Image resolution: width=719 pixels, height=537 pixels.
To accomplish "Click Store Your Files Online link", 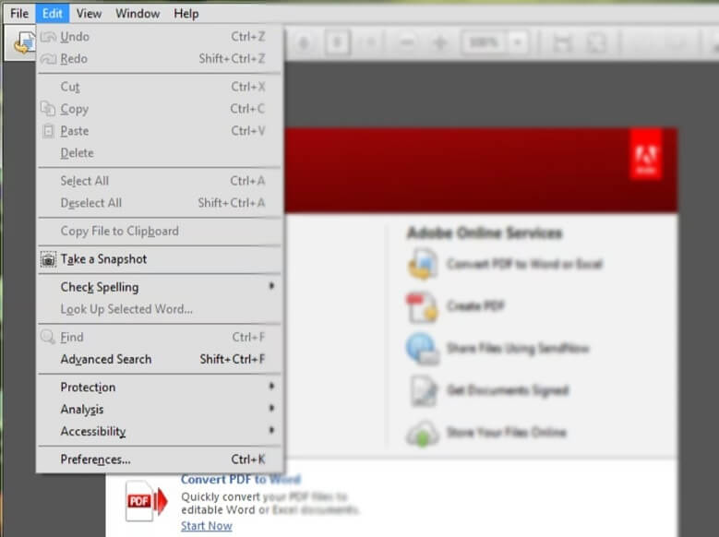I will tap(507, 433).
